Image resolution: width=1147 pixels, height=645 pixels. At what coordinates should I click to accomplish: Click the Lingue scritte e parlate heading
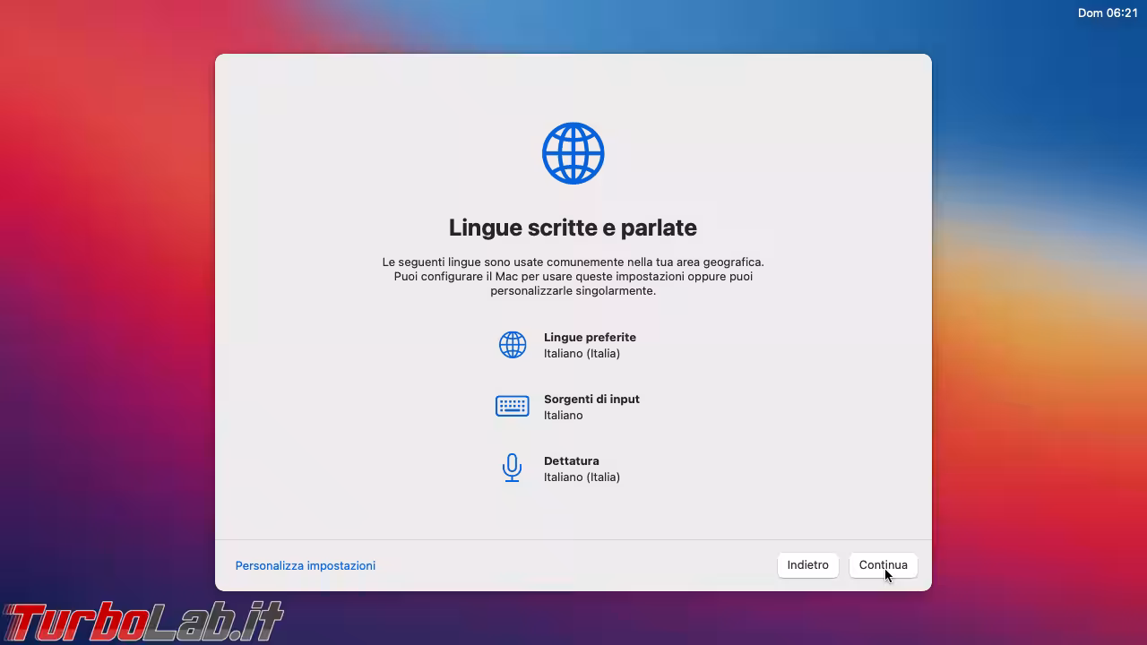(x=573, y=228)
